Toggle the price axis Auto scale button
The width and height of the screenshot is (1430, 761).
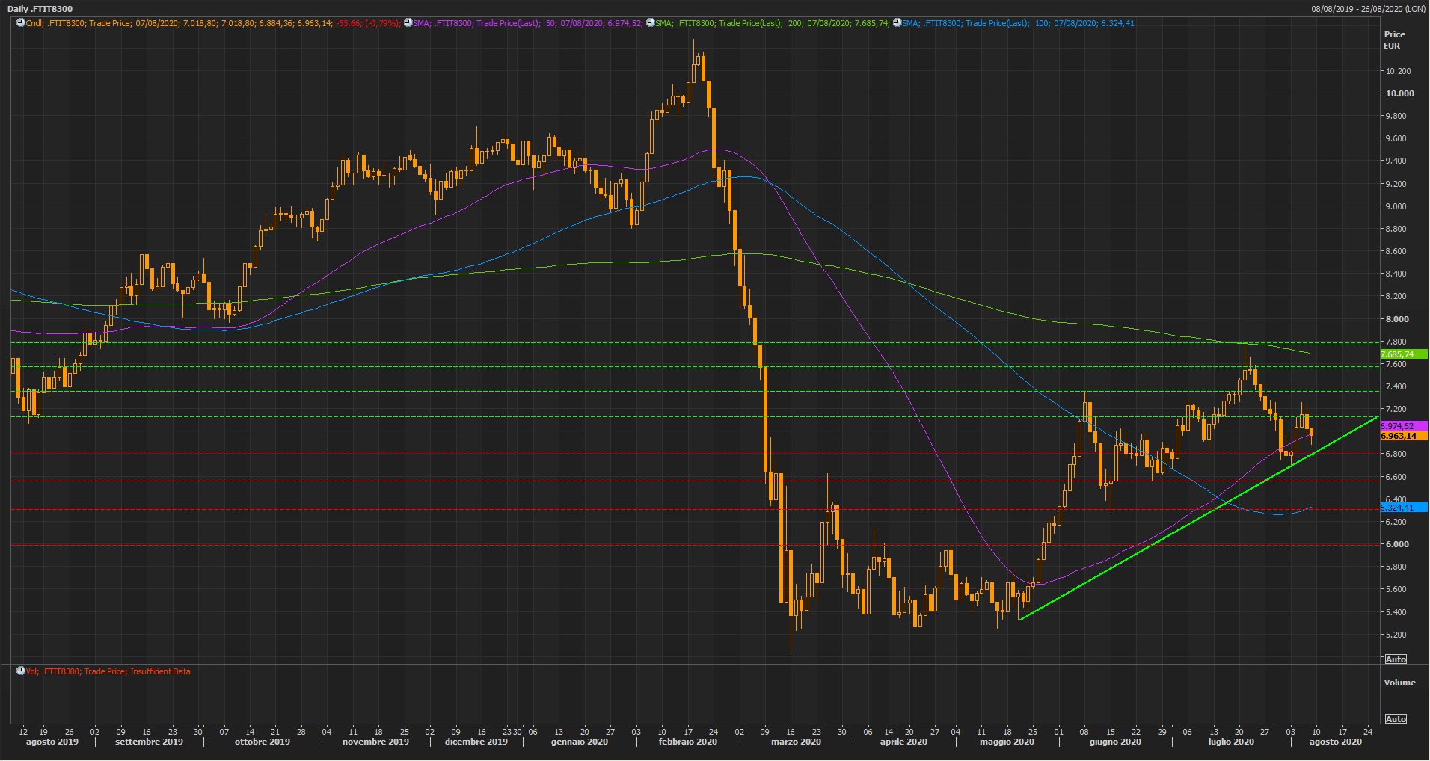point(1395,659)
